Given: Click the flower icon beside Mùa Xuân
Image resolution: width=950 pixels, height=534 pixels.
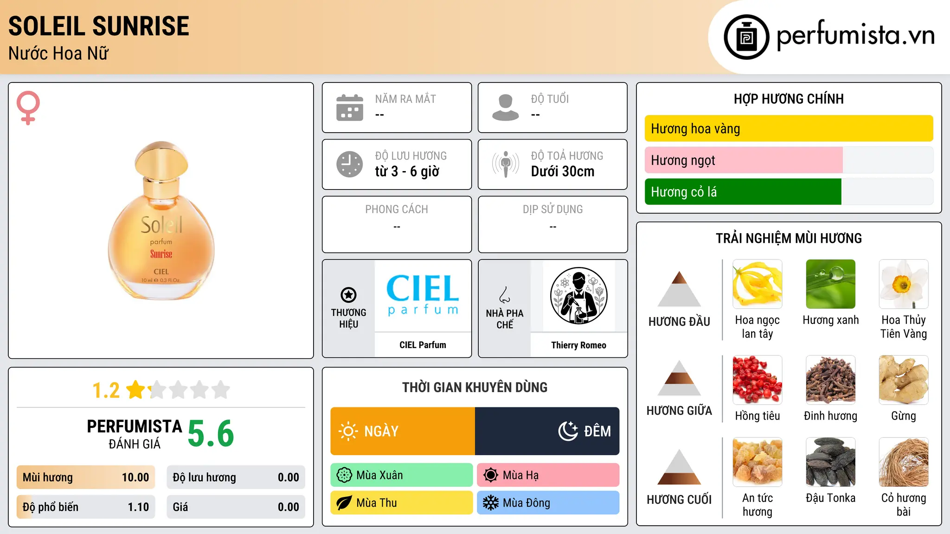Looking at the screenshot, I should [x=344, y=475].
